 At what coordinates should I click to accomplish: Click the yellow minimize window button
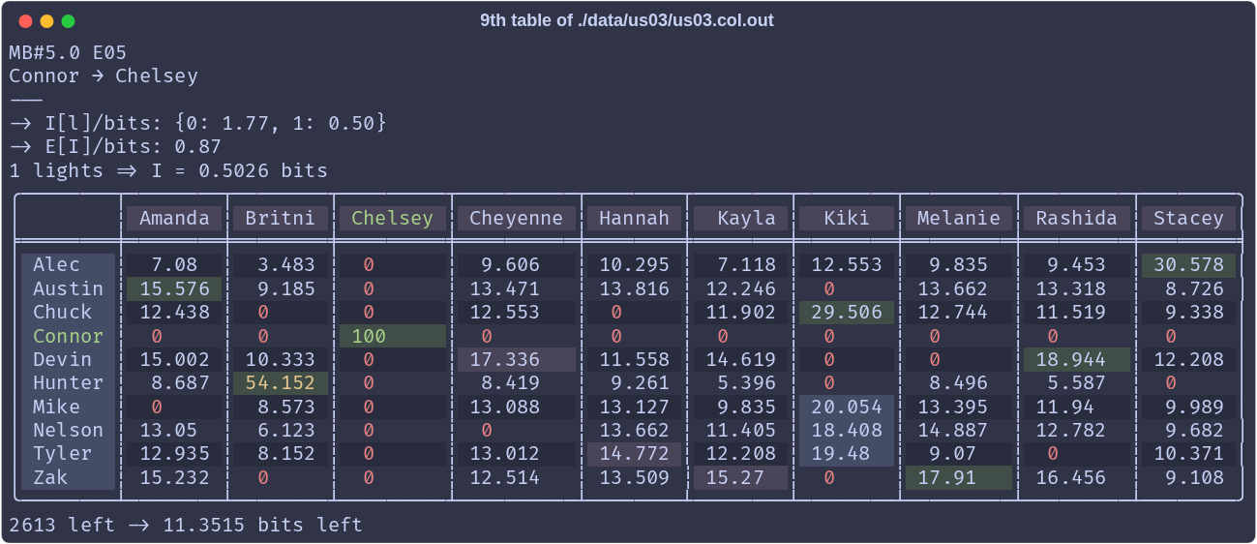tap(46, 21)
